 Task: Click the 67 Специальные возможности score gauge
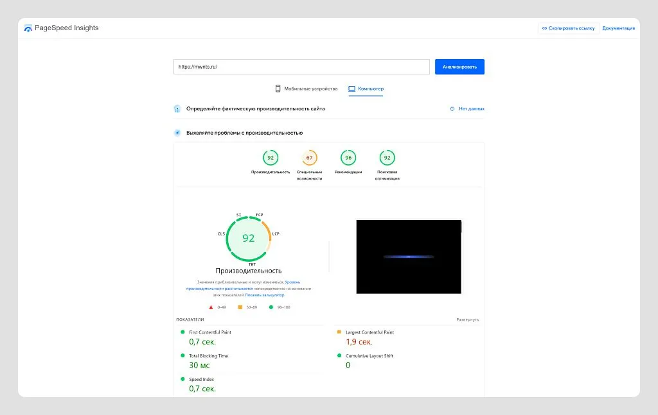point(309,158)
